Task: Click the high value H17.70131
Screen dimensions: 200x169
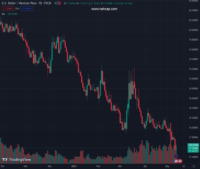Action: pyautogui.click(x=82, y=3)
